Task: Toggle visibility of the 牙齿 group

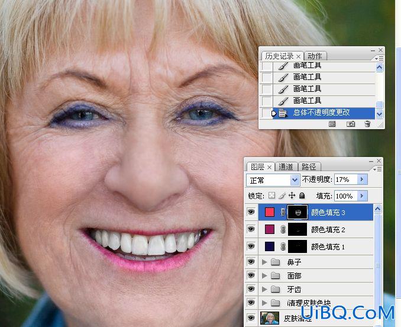Action: 251,289
